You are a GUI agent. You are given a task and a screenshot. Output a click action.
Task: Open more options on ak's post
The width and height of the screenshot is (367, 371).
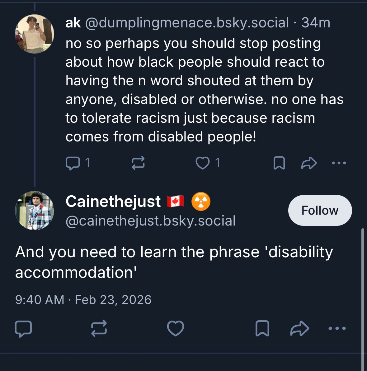(339, 163)
